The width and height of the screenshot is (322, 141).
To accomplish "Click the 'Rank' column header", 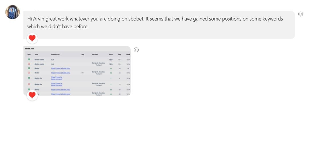I will pos(111,54).
